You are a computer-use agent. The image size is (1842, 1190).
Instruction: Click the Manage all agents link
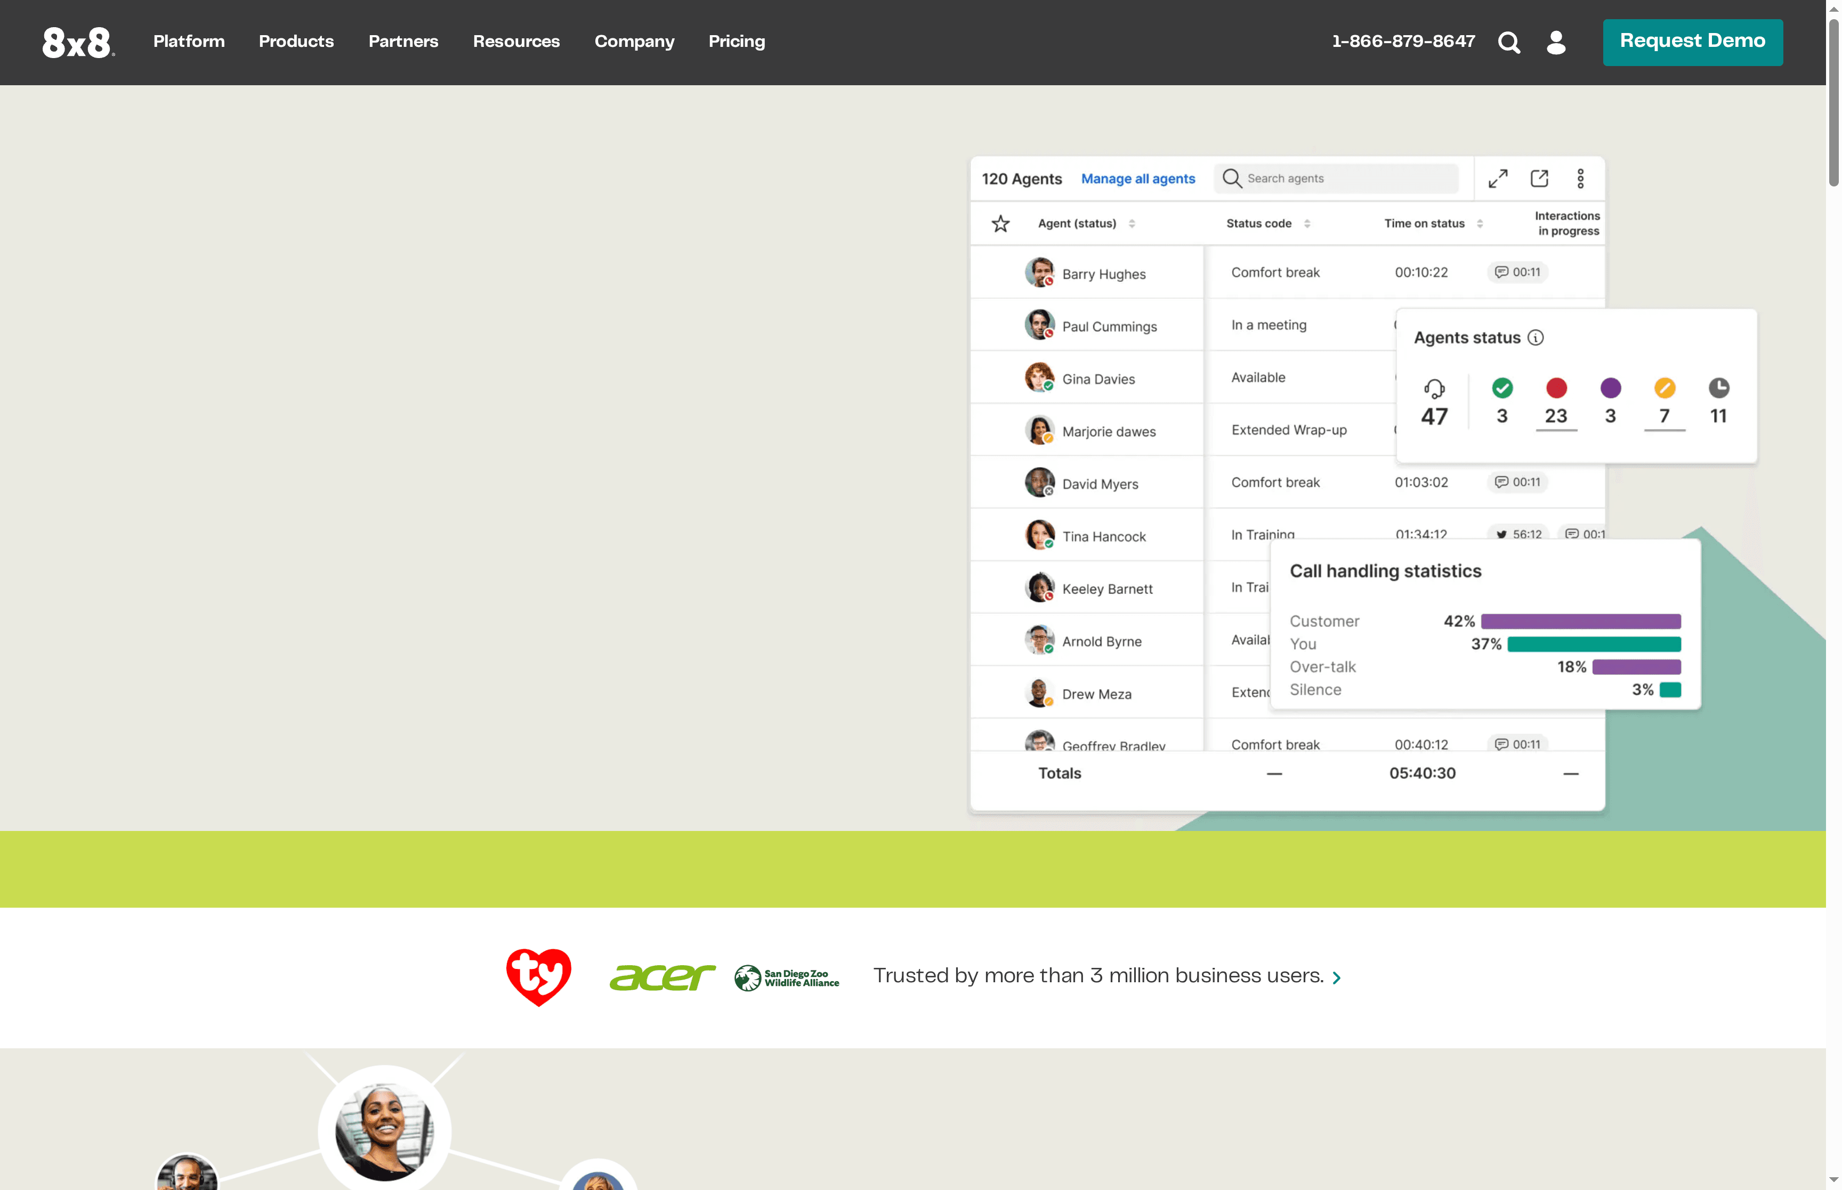[1137, 178]
